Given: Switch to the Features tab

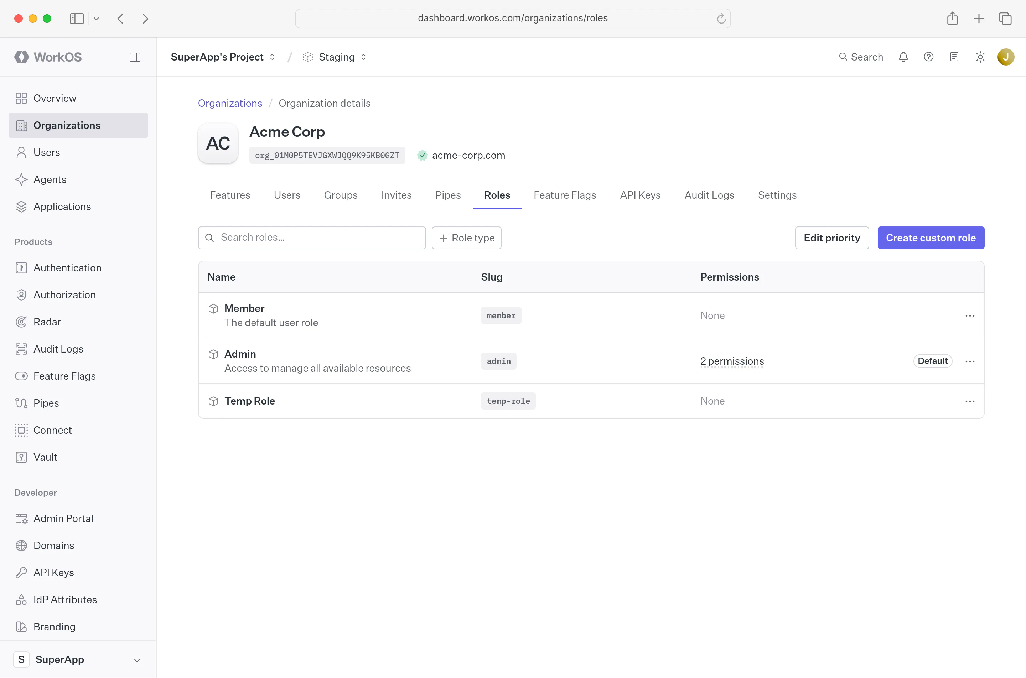Looking at the screenshot, I should pyautogui.click(x=230, y=195).
